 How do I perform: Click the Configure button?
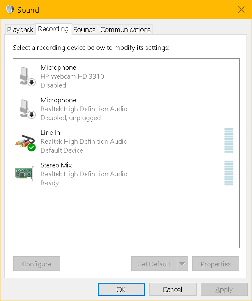[36, 263]
